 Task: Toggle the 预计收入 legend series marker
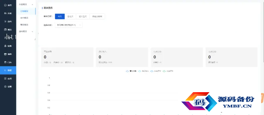(139, 71)
